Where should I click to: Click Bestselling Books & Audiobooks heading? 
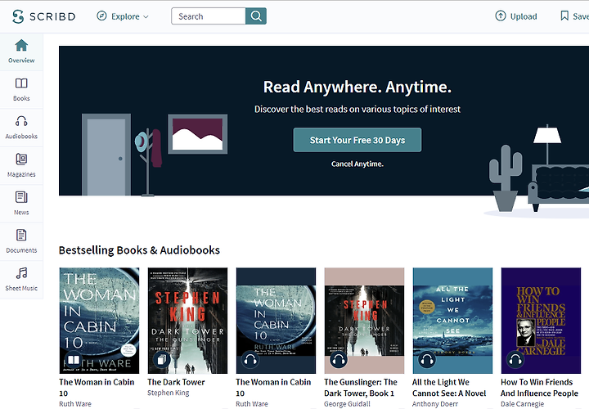click(x=139, y=250)
